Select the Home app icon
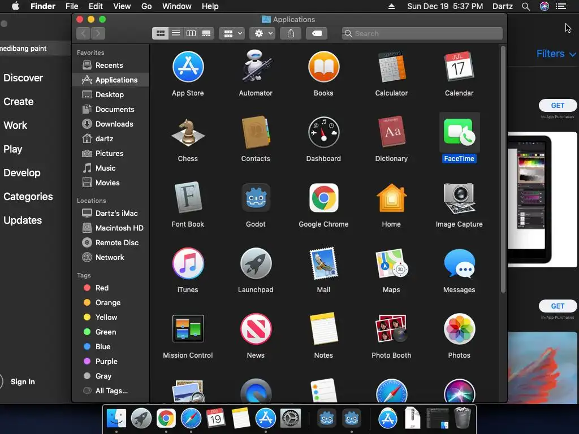The width and height of the screenshot is (579, 434). [x=391, y=198]
